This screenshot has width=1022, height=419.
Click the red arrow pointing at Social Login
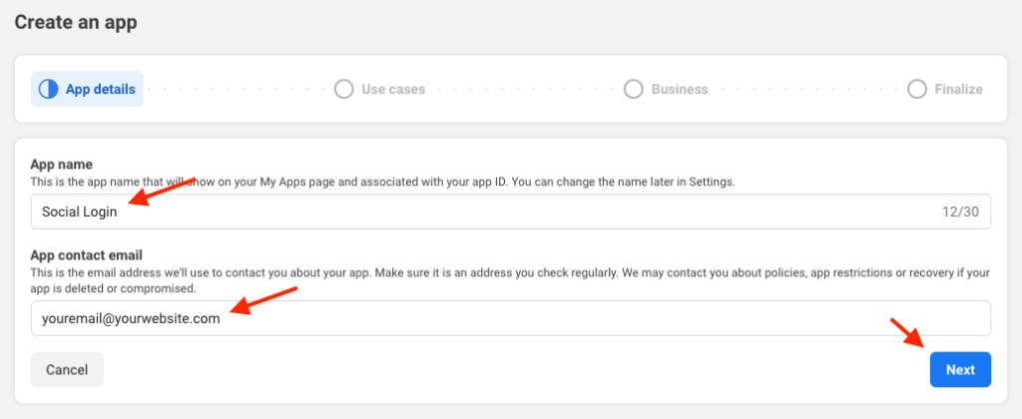(x=161, y=191)
